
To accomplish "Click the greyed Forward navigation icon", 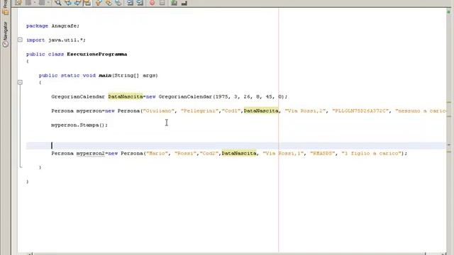I will [42, 3].
